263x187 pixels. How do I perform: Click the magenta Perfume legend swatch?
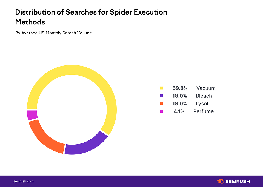click(161, 111)
